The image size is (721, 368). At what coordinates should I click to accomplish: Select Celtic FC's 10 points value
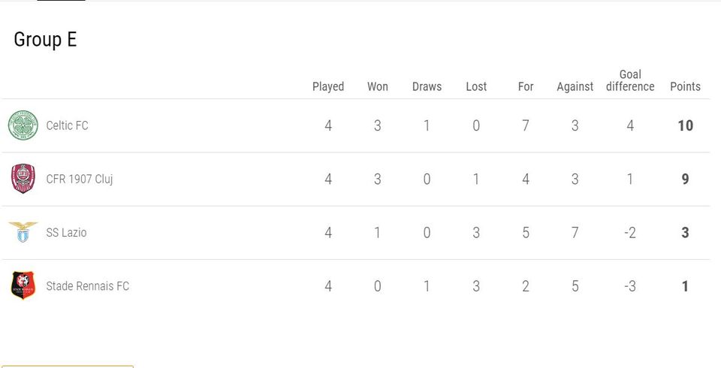tap(685, 125)
